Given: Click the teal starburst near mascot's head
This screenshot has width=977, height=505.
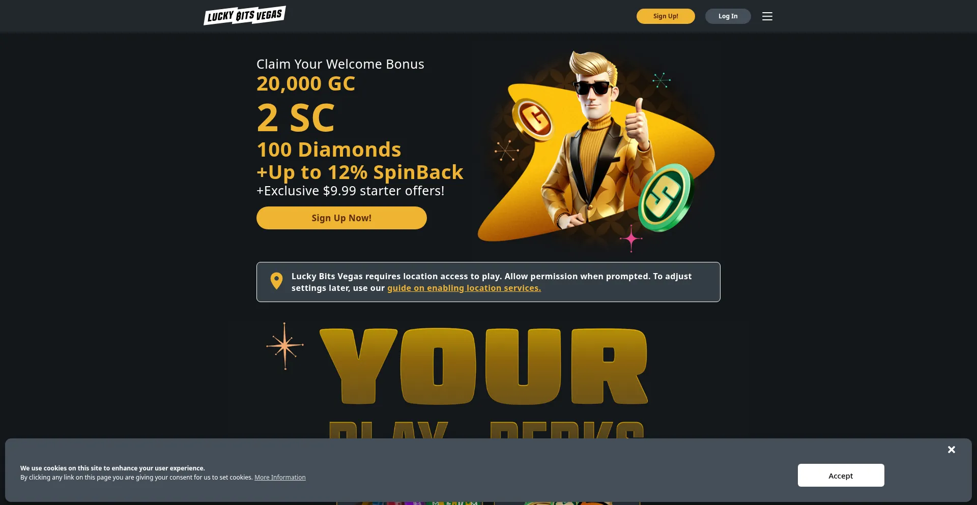Looking at the screenshot, I should pyautogui.click(x=662, y=80).
